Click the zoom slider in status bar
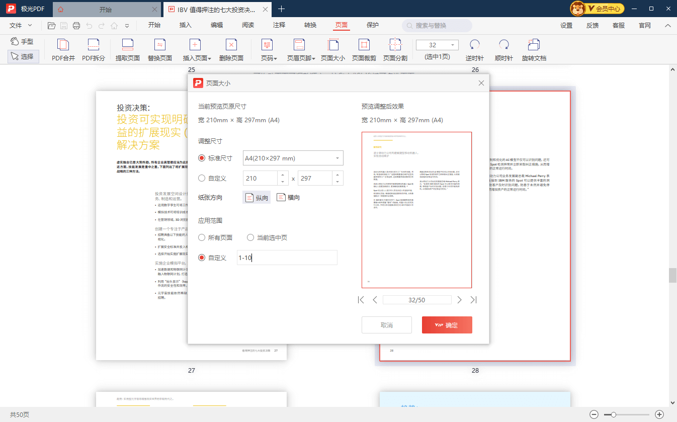 [626, 414]
